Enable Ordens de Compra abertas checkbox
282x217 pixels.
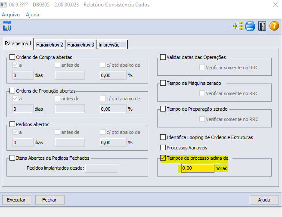click(x=12, y=57)
